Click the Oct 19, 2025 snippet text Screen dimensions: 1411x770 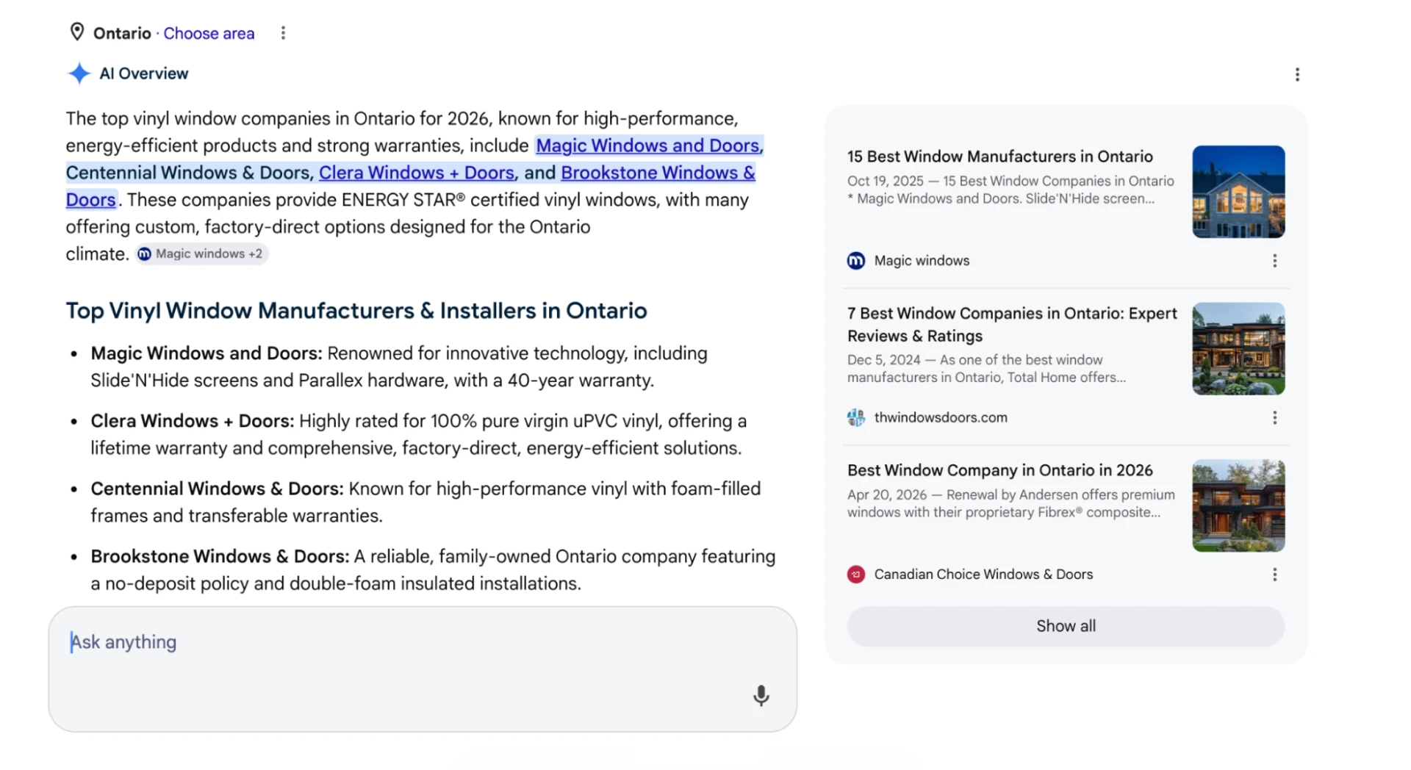(1010, 190)
